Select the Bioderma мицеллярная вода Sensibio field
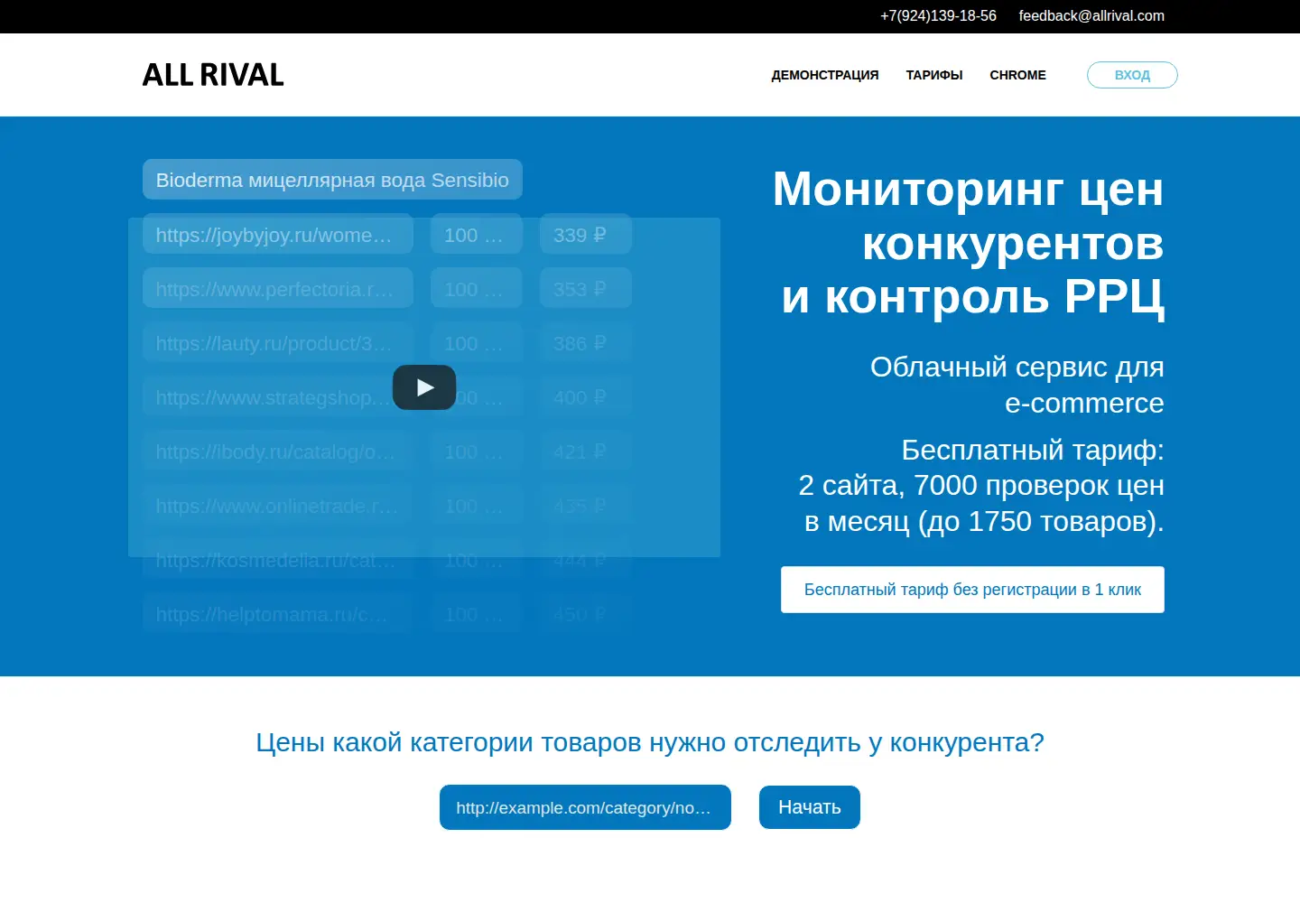Image resolution: width=1300 pixels, height=903 pixels. [332, 180]
